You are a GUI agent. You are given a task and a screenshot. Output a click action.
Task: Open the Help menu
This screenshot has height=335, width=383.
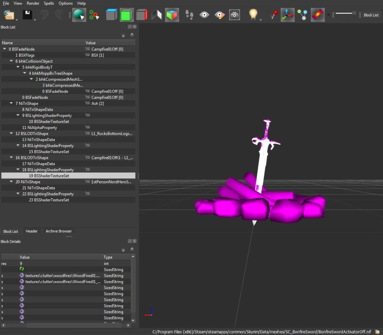point(82,3)
